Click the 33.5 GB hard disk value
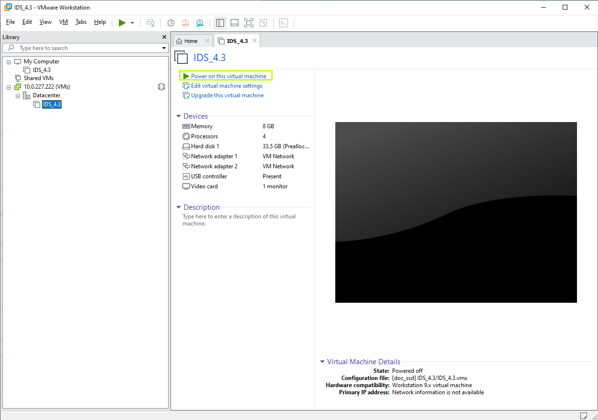This screenshot has height=420, width=598. [x=286, y=146]
